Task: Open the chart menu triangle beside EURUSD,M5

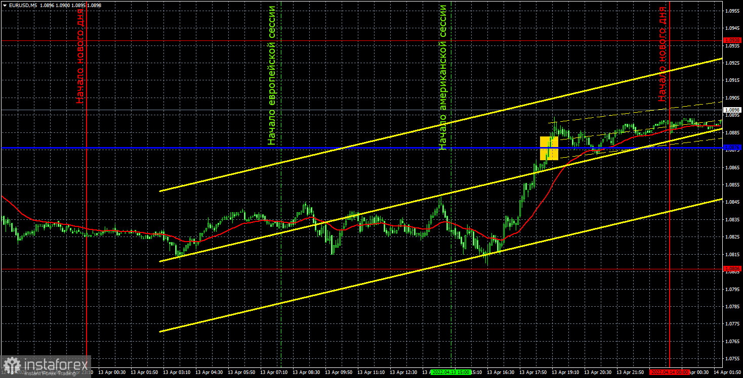Action: click(4, 5)
